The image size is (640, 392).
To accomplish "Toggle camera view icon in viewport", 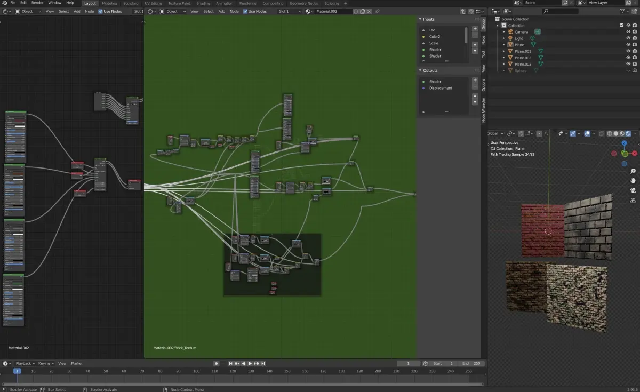I will pos(633,190).
